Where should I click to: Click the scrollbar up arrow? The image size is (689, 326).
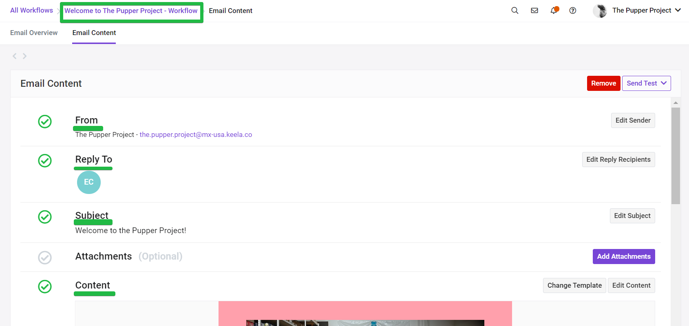pos(676,103)
